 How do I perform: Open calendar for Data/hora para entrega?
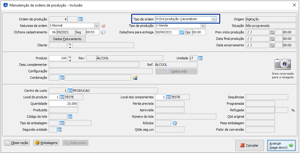coord(182,32)
